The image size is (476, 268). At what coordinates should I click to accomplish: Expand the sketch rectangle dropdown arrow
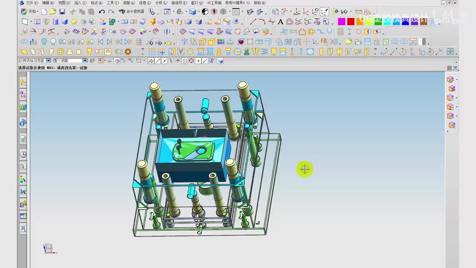pos(30,22)
